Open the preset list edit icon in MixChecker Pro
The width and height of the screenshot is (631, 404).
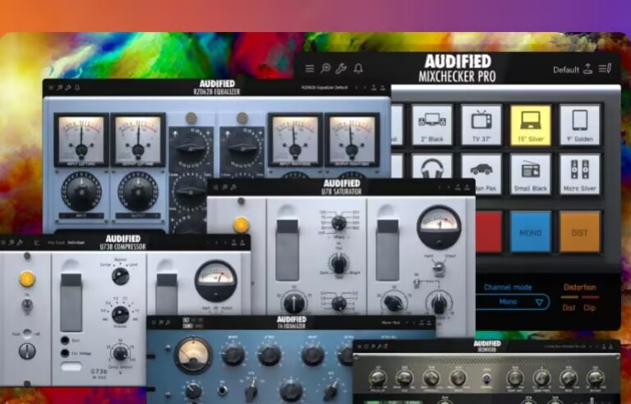click(x=605, y=69)
